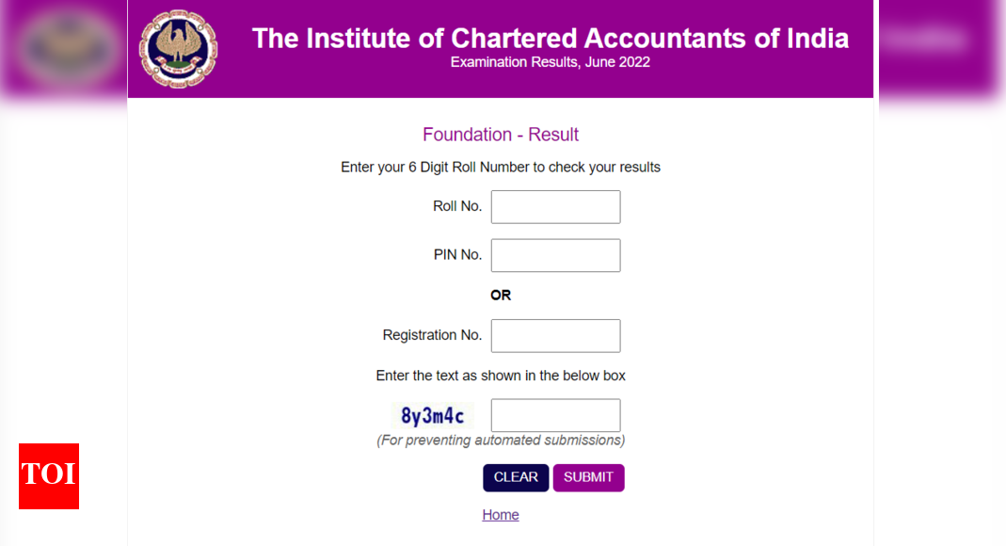The width and height of the screenshot is (1006, 546).
Task: Click the PIN No. label text
Action: pos(458,254)
